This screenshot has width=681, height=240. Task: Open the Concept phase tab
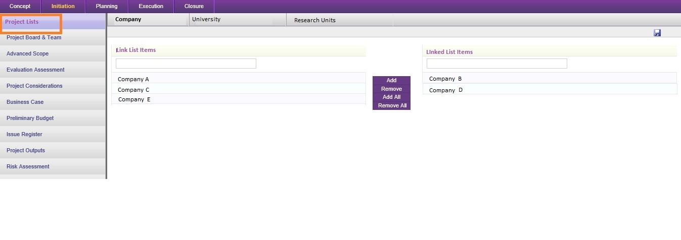click(20, 7)
